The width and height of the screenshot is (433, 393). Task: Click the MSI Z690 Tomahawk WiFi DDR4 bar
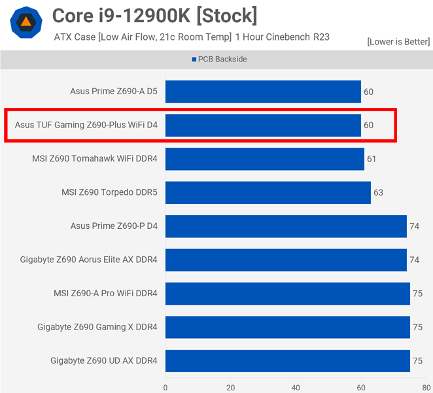(264, 159)
